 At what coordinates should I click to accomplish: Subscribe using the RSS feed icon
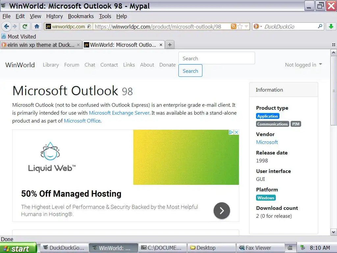pos(233,26)
